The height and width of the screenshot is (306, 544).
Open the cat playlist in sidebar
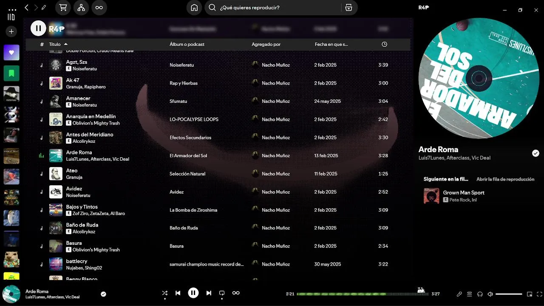[11, 259]
